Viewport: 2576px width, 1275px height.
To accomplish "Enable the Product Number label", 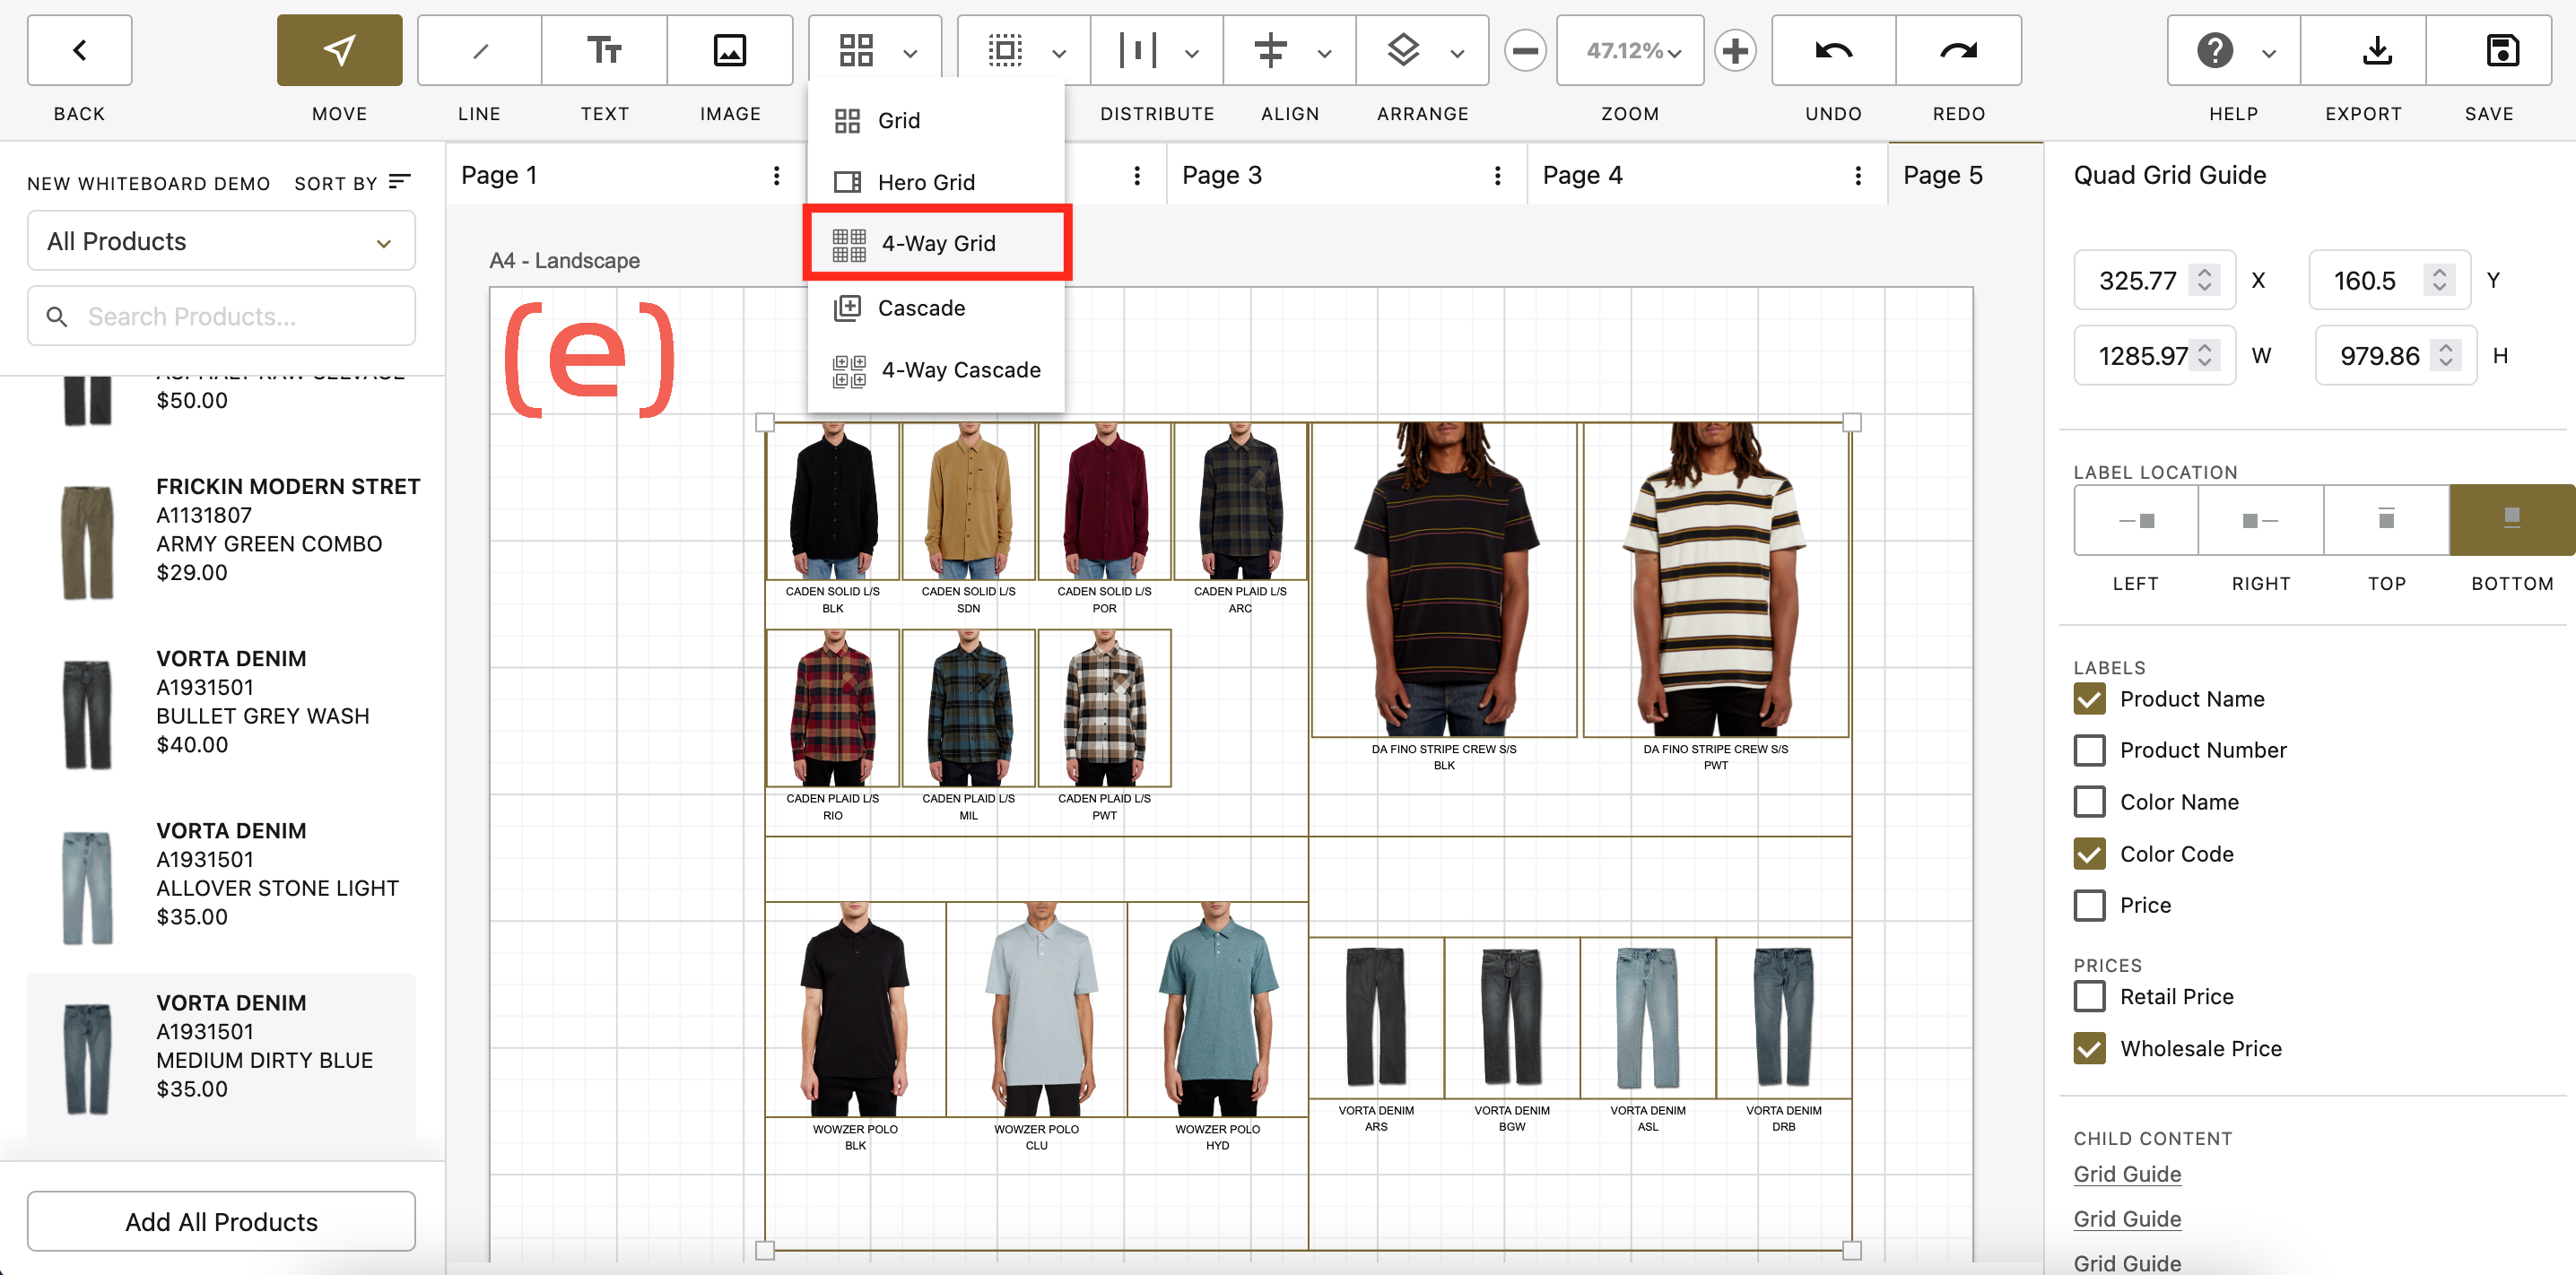I will (x=2089, y=750).
